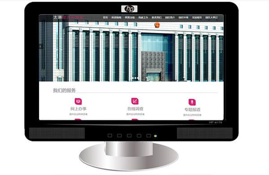Click the square monitor button beside power LED
This screenshot has width=269, height=175.
click(x=148, y=136)
